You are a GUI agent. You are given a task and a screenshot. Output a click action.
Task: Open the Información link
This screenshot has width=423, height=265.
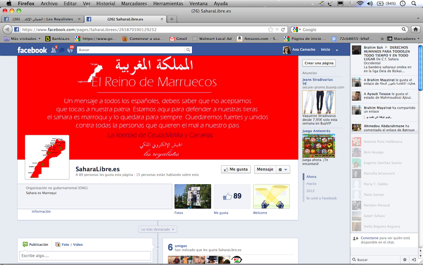pyautogui.click(x=41, y=211)
